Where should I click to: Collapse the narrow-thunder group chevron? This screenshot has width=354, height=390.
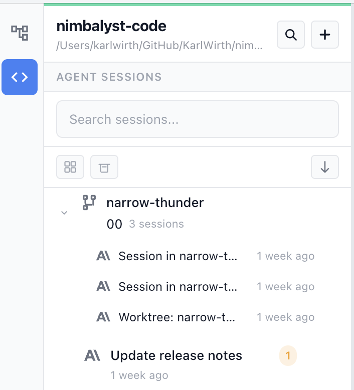64,213
